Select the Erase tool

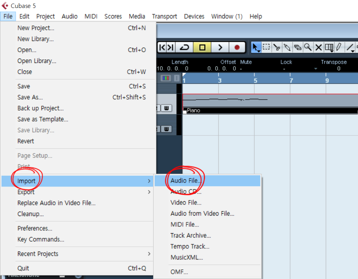tap(298, 47)
